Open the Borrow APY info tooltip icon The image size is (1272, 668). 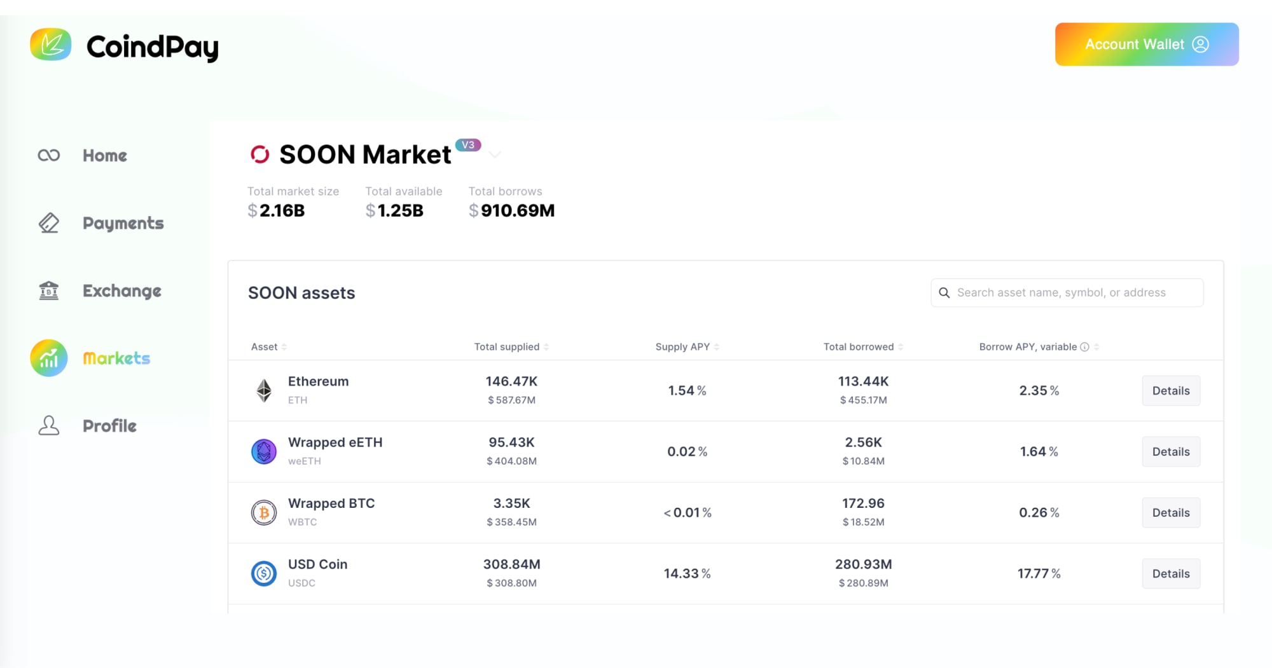[1086, 346]
